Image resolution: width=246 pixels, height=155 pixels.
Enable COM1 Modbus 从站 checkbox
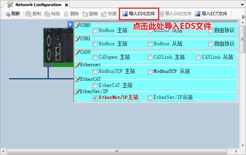pos(150,44)
